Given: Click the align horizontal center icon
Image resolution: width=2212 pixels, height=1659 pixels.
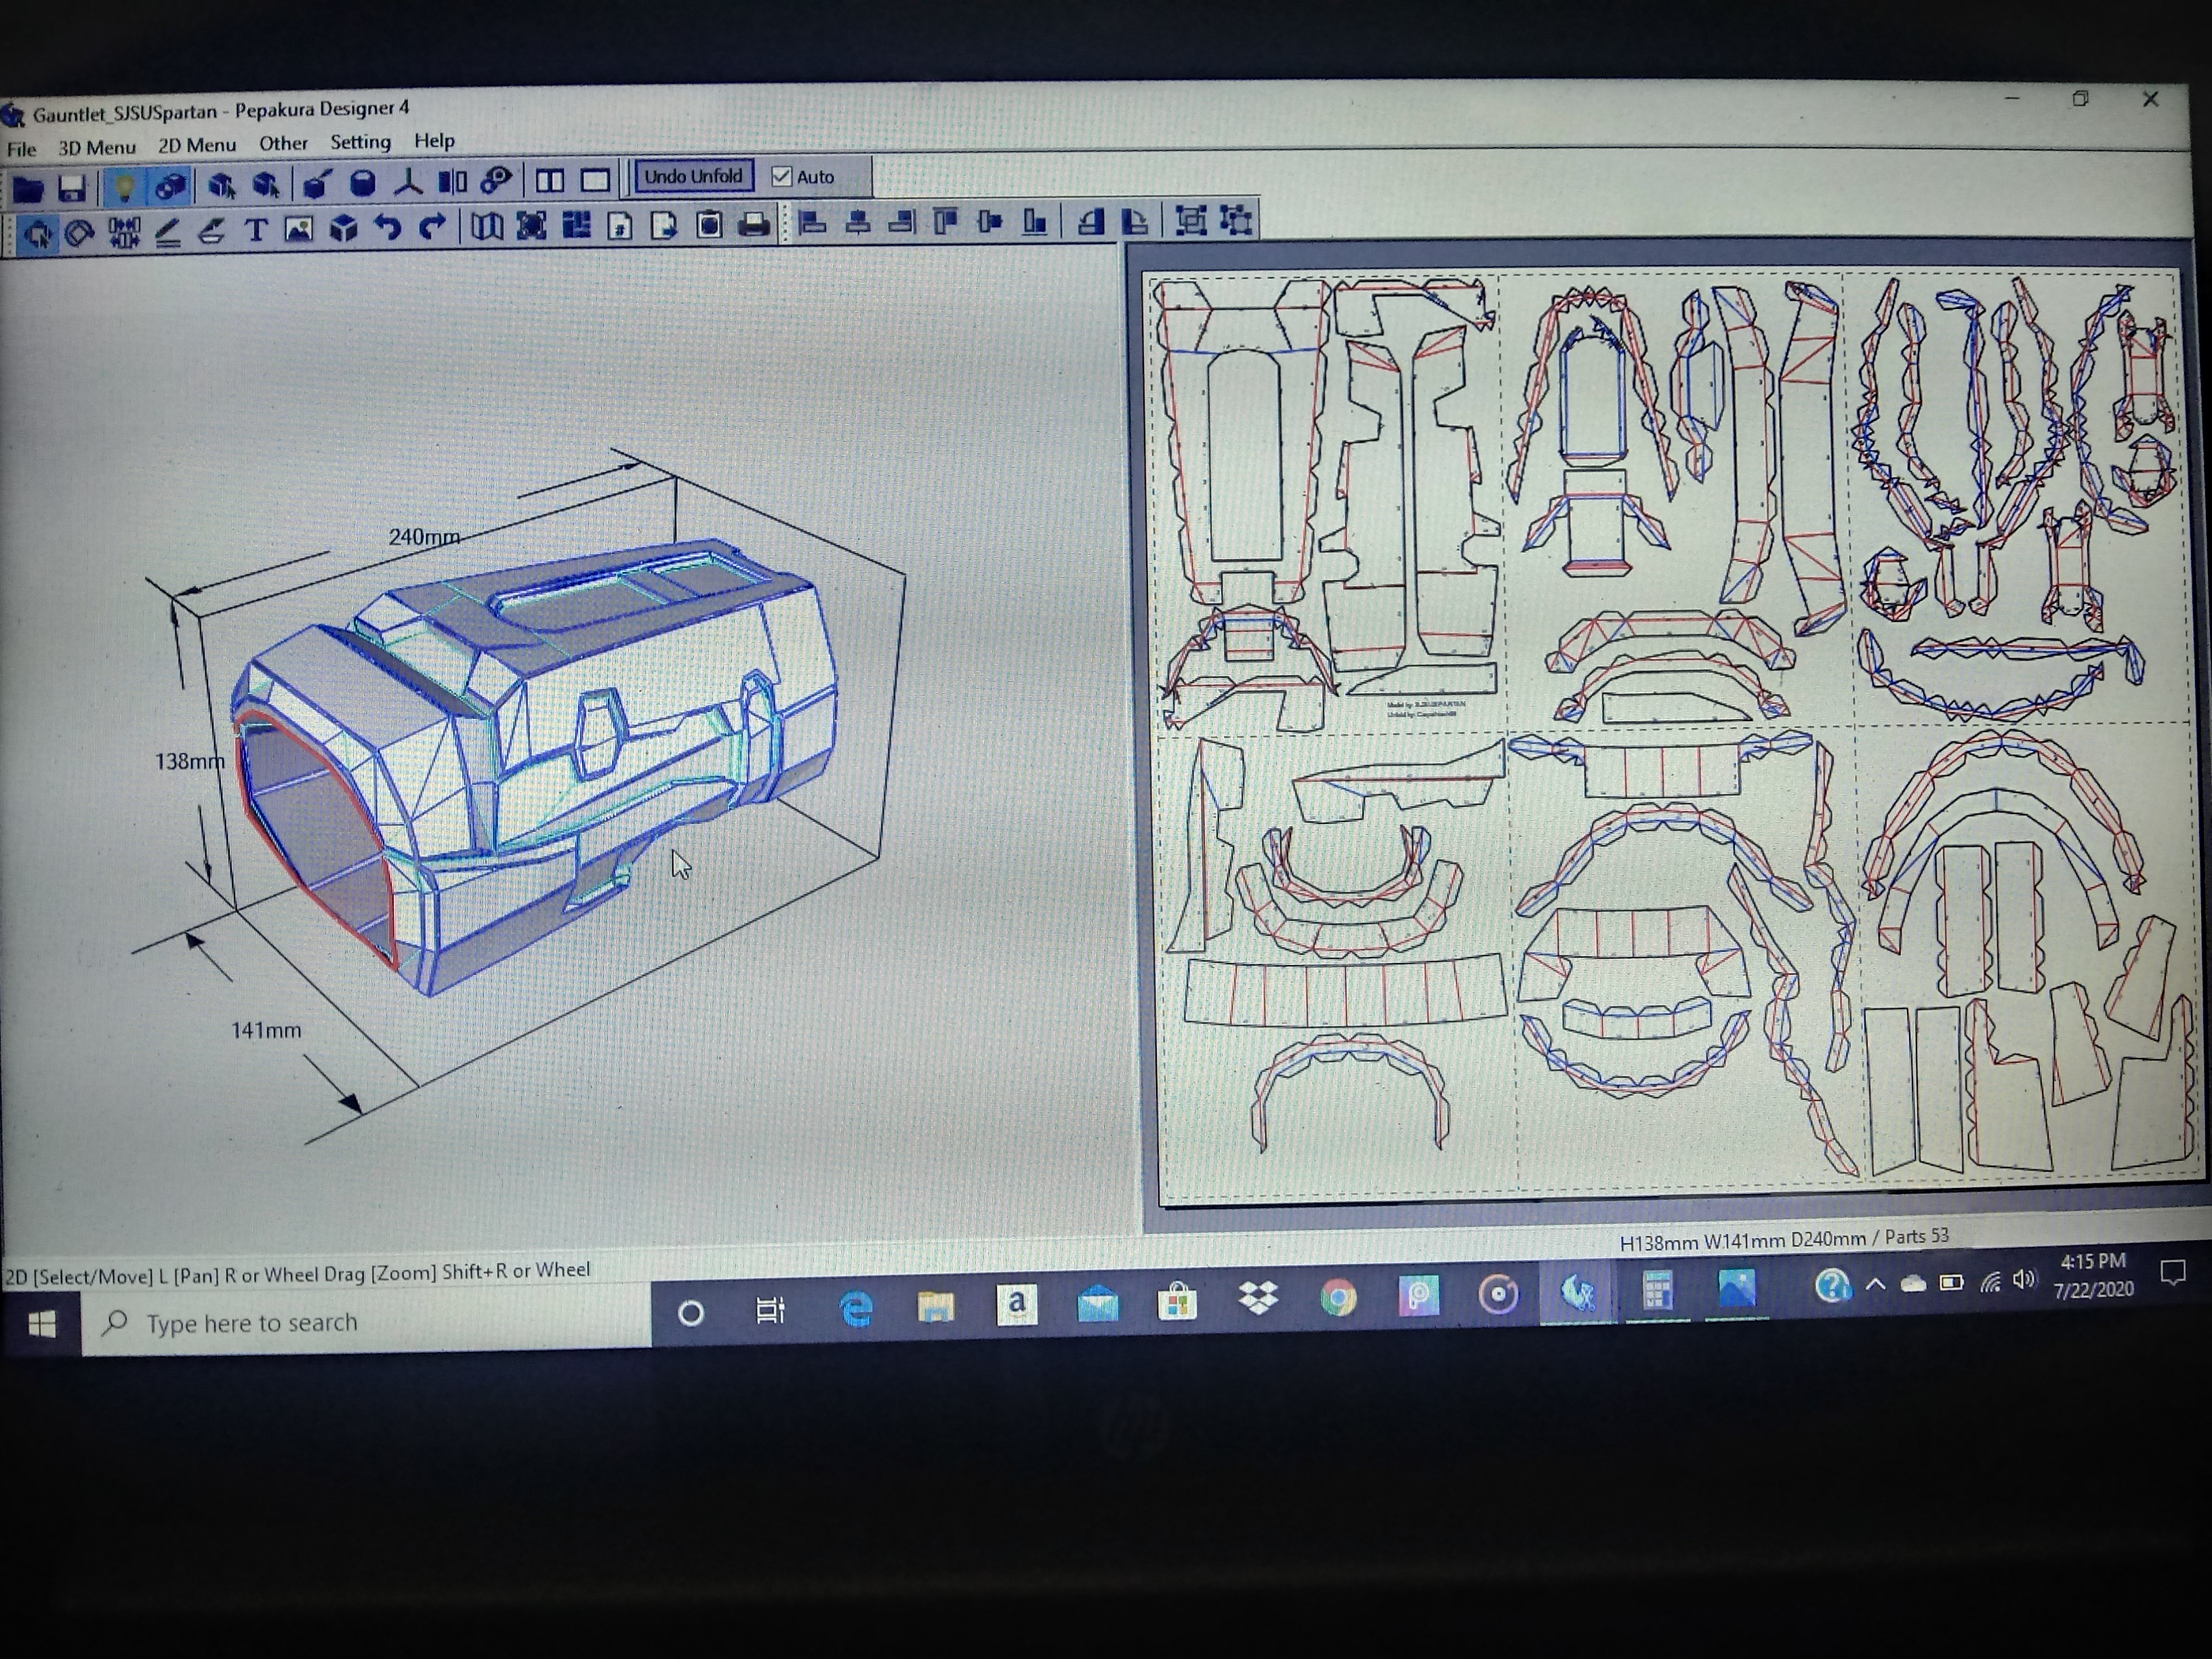Looking at the screenshot, I should [857, 222].
